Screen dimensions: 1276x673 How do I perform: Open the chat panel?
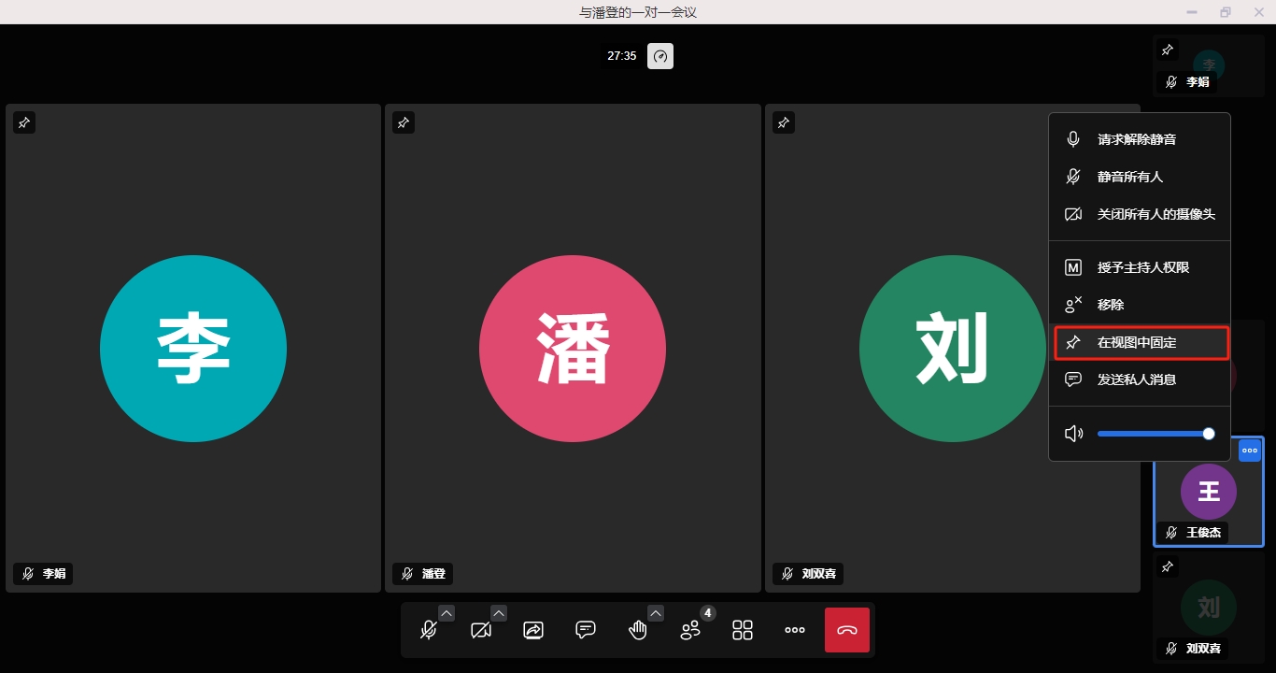tap(586, 630)
